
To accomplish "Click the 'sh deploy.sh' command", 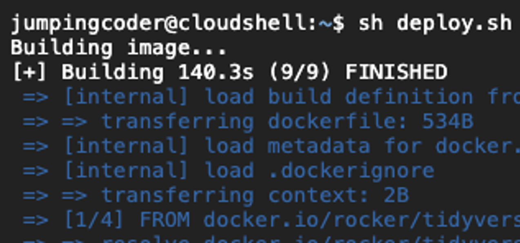I will click(x=434, y=23).
